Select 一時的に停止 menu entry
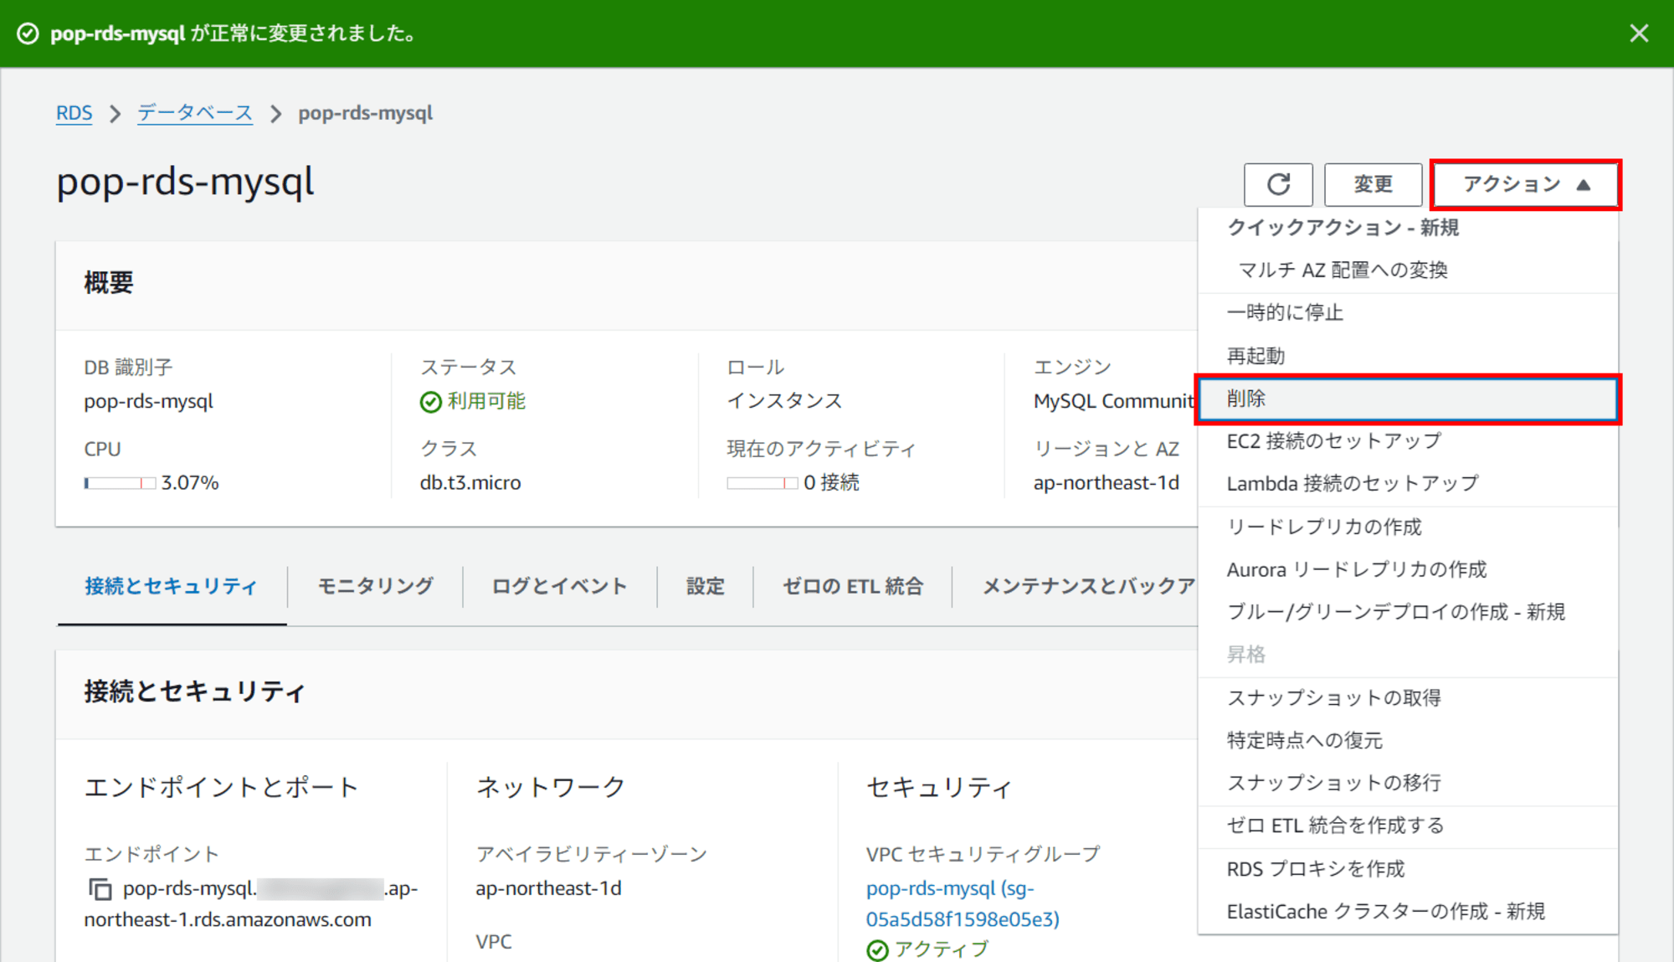 click(1408, 313)
